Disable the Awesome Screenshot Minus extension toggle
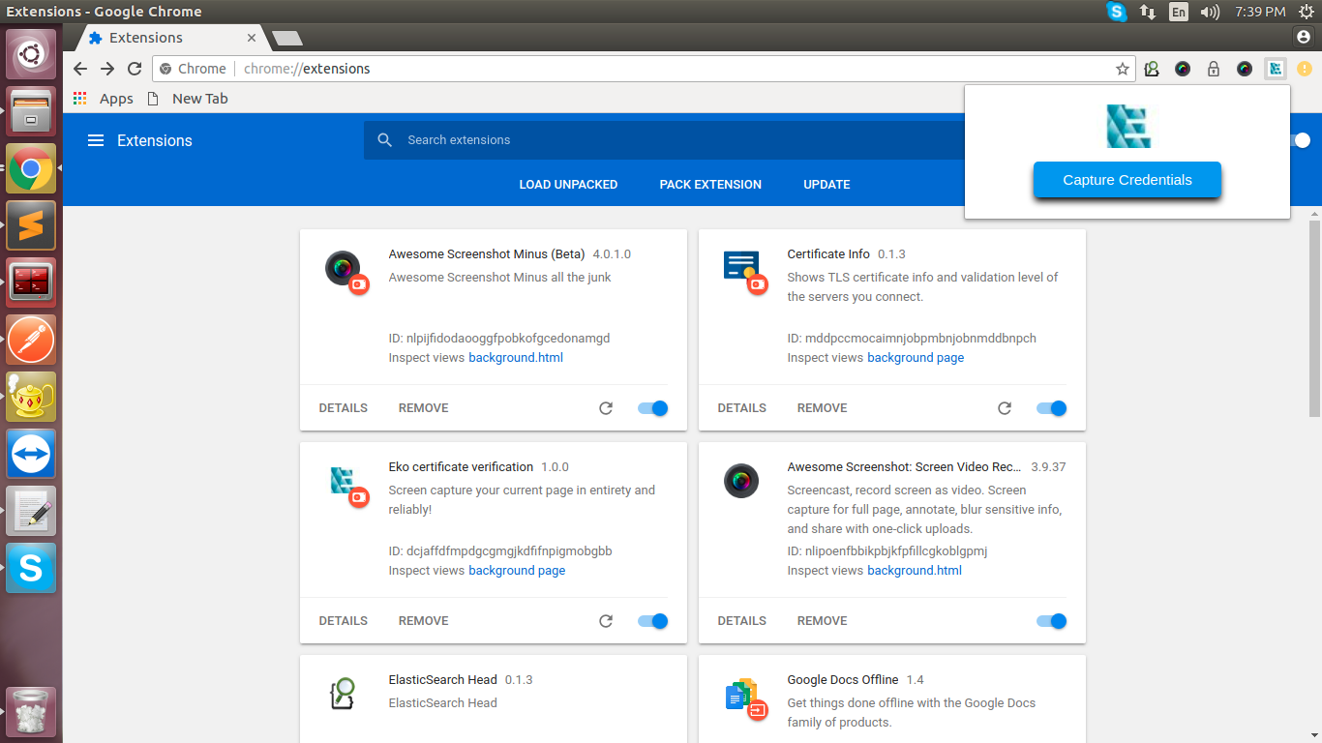The image size is (1322, 743). coord(653,408)
